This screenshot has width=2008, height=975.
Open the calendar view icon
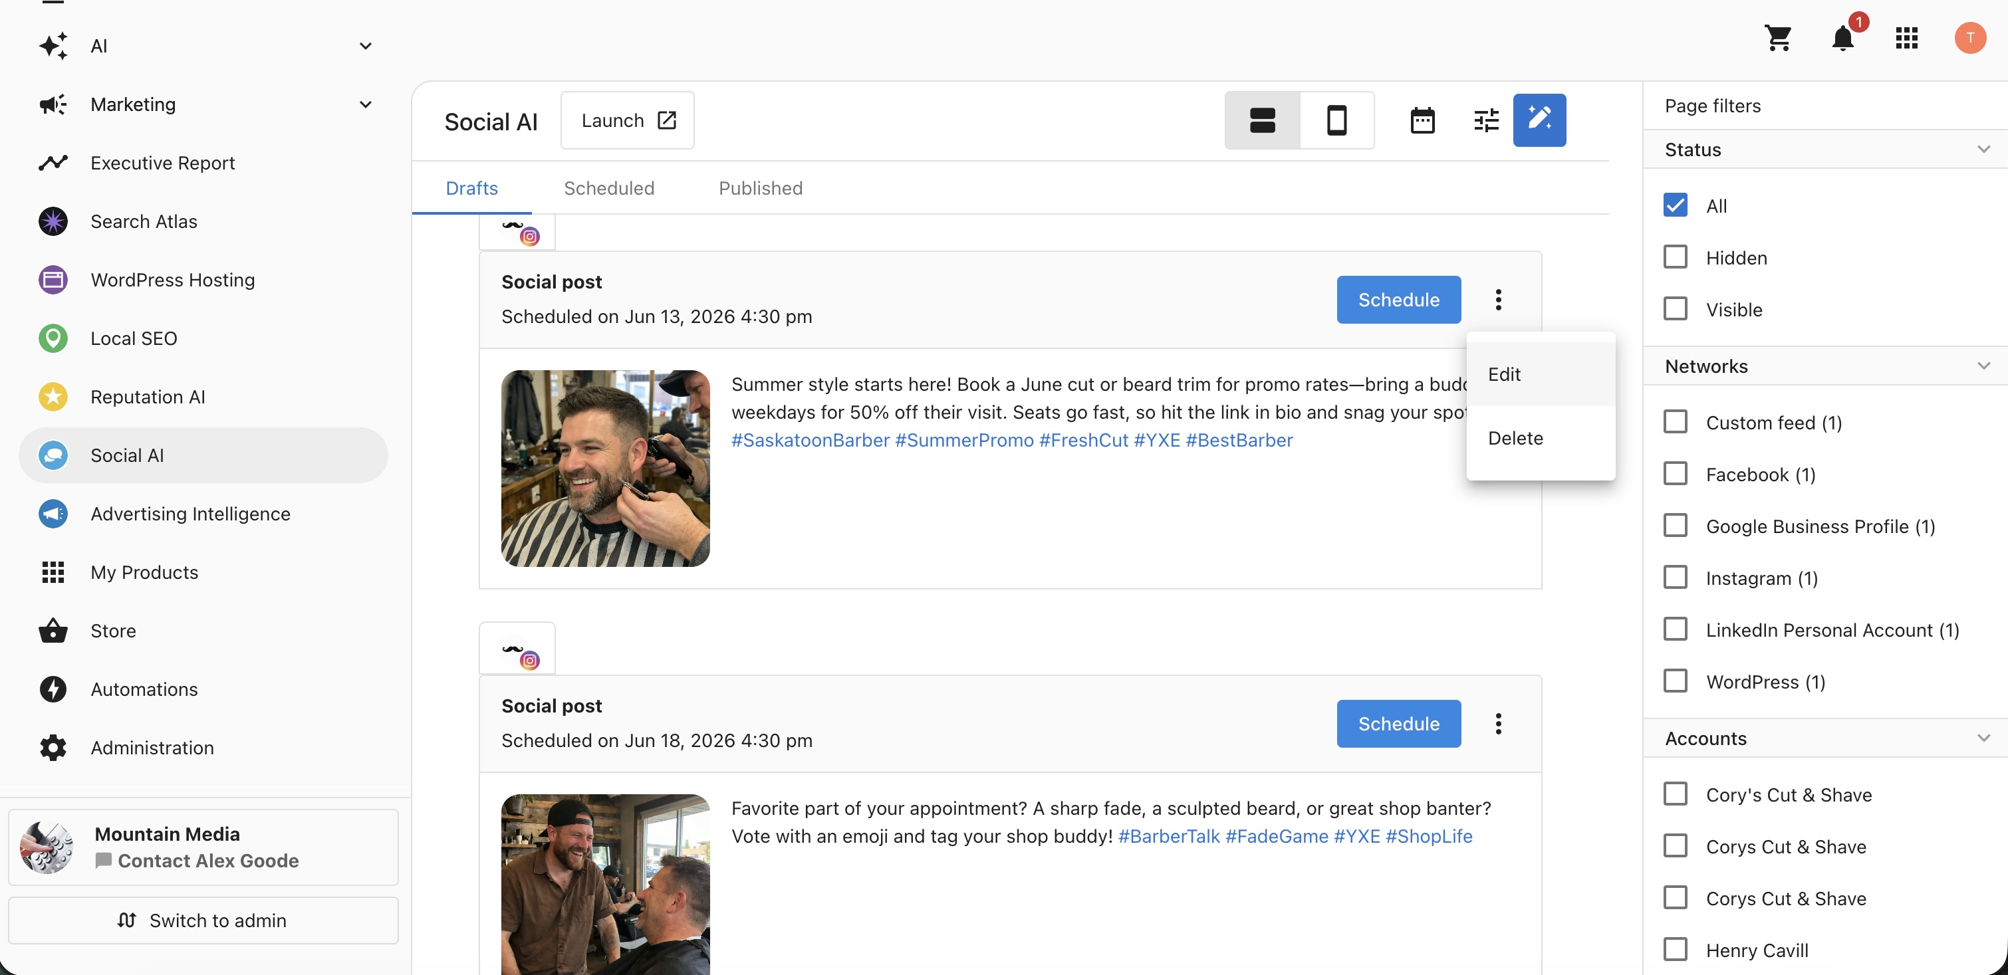[1423, 121]
